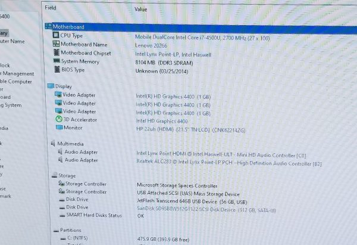Select the Multimedia section header

[x=70, y=144]
